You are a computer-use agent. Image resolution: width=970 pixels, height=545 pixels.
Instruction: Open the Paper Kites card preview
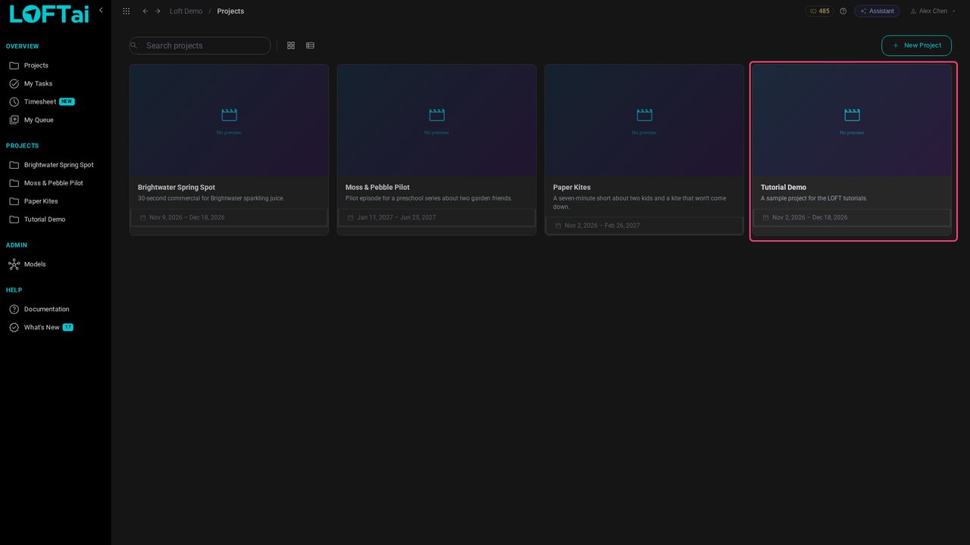644,120
